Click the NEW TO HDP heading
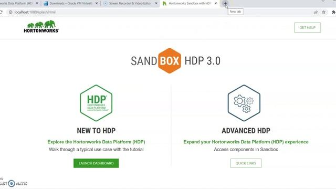Image resolution: width=336 pixels, height=189 pixels. pyautogui.click(x=96, y=131)
